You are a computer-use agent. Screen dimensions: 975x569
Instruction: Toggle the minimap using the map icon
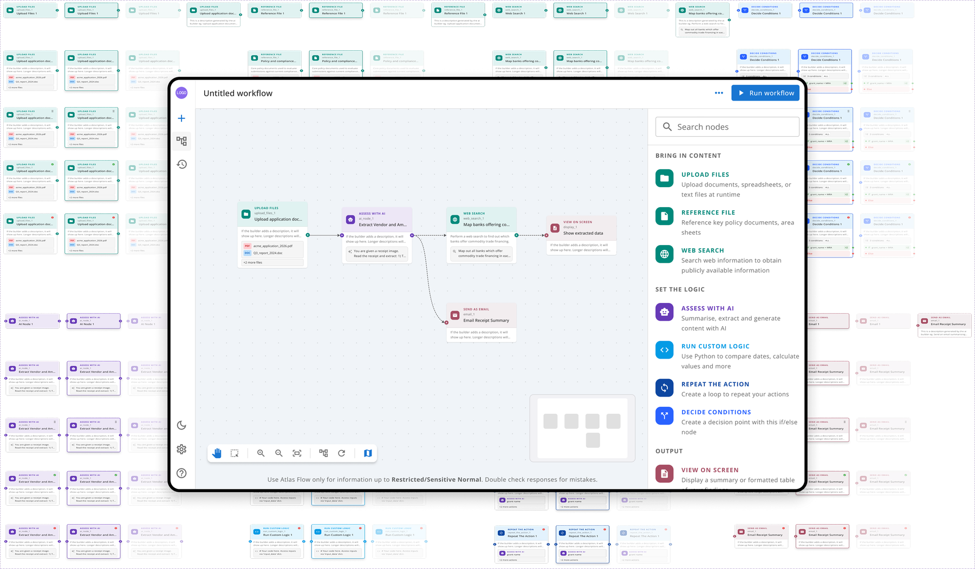click(x=368, y=453)
